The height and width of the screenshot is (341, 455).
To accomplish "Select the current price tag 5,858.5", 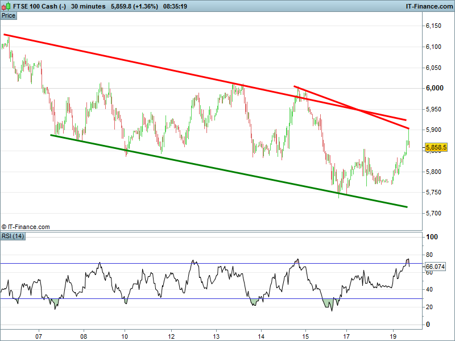I will (436, 147).
